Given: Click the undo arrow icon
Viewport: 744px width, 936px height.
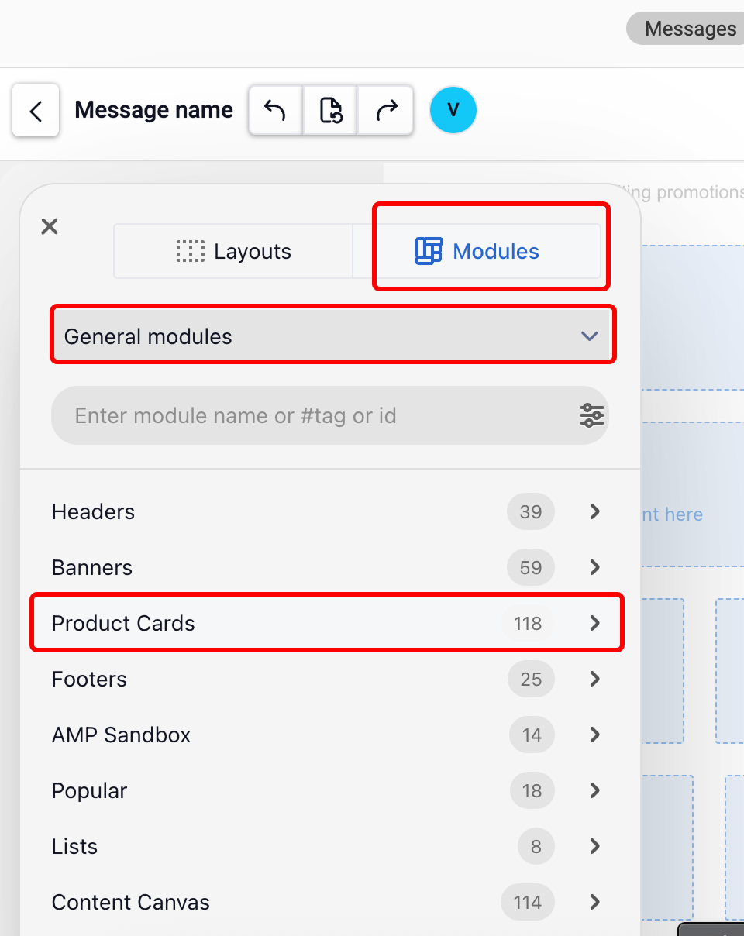Looking at the screenshot, I should coord(275,110).
